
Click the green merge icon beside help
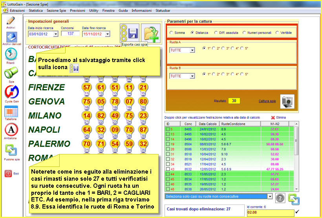(294, 199)
